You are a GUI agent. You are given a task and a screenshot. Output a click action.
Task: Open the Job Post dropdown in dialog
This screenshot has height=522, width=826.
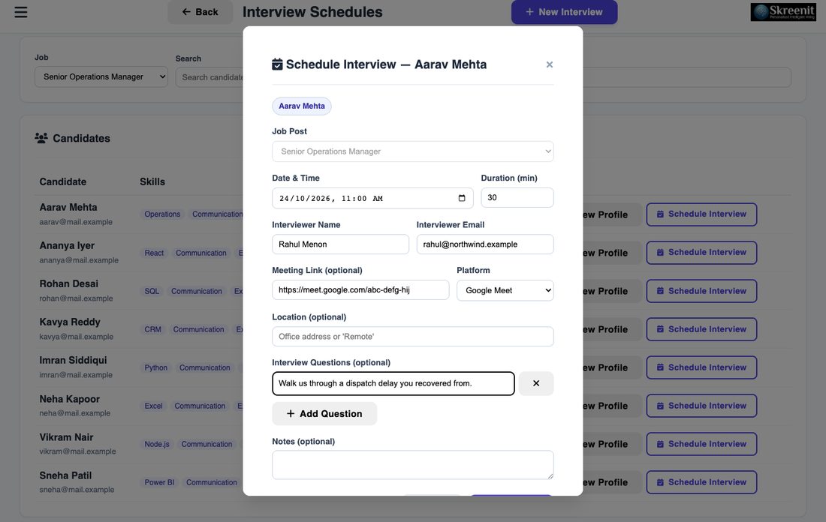click(412, 151)
